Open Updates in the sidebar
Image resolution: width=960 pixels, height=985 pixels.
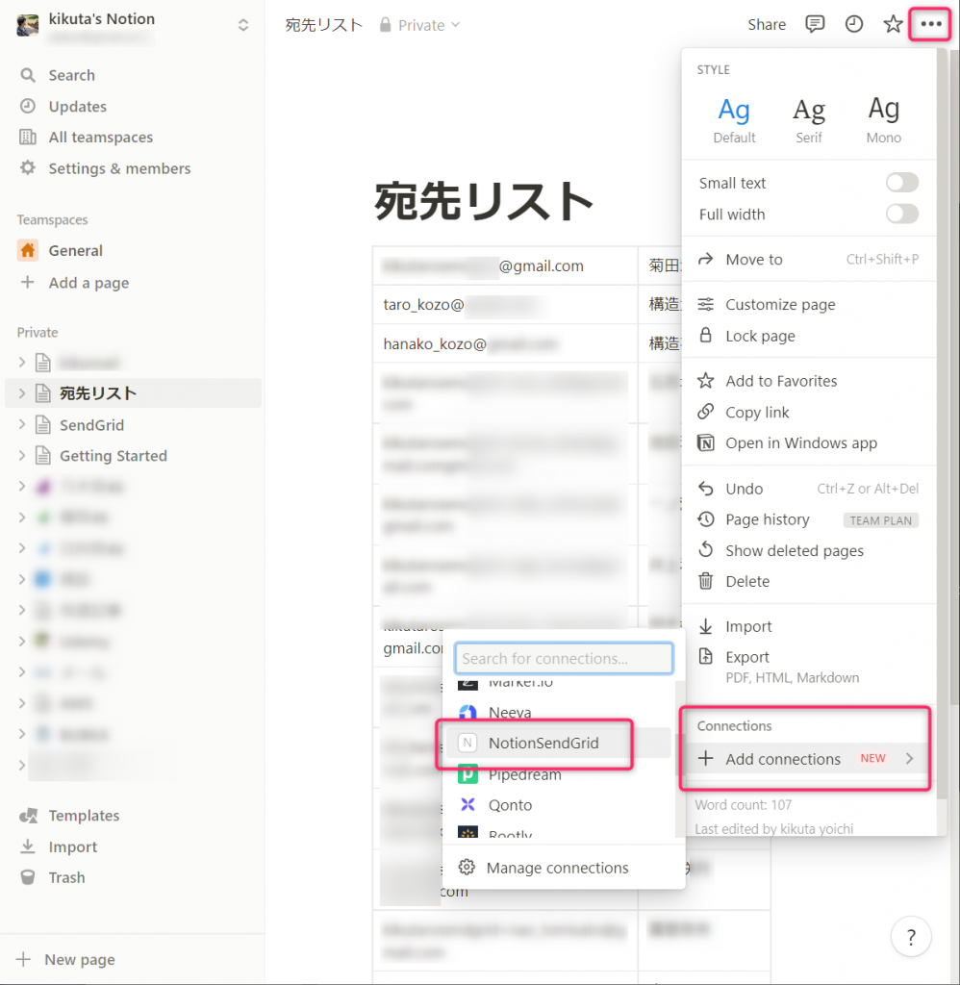pos(76,106)
